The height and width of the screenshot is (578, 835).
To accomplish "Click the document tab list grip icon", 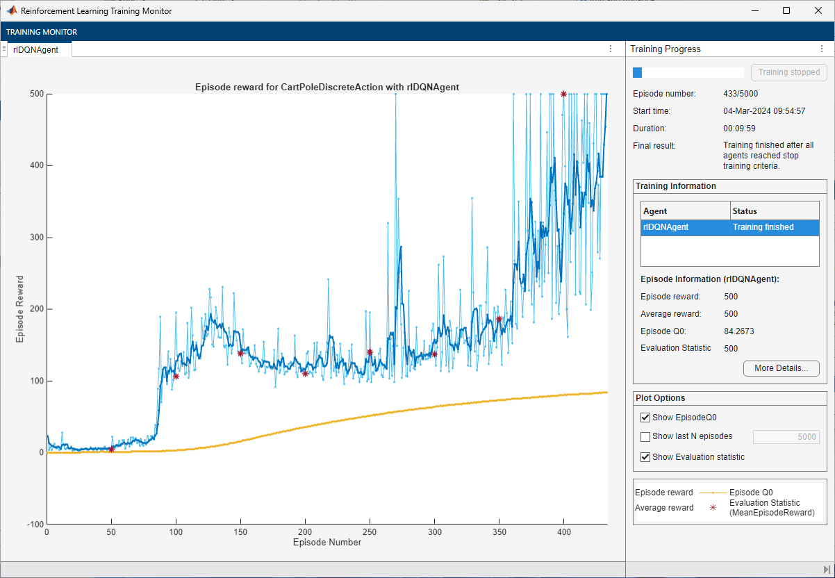I will (4, 49).
